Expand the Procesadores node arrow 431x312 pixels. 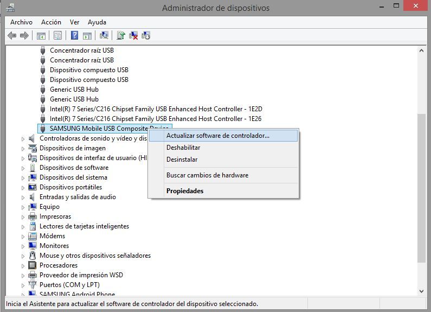click(x=23, y=266)
